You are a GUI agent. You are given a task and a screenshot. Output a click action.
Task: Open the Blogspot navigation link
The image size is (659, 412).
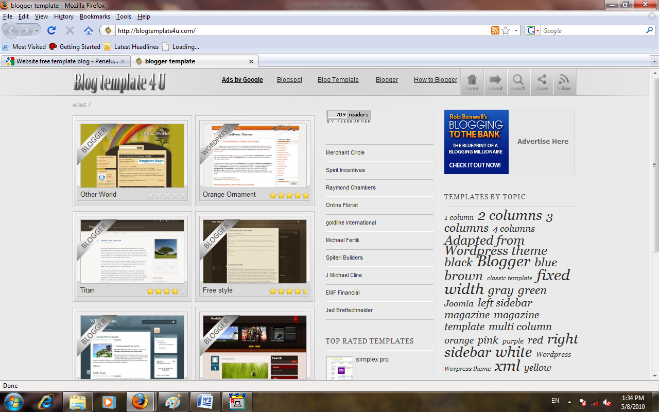(289, 80)
